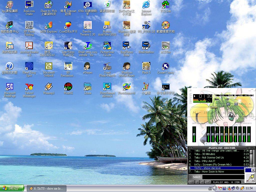Screen dimensions: 256x192
Task: Toggle the equalizer OFF switch
Action: (x=194, y=123)
